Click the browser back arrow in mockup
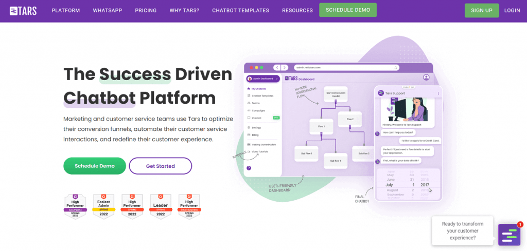527x251 pixels. 277,67
